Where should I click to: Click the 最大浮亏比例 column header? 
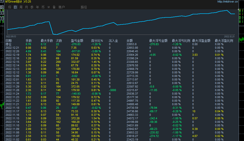coord(181,41)
